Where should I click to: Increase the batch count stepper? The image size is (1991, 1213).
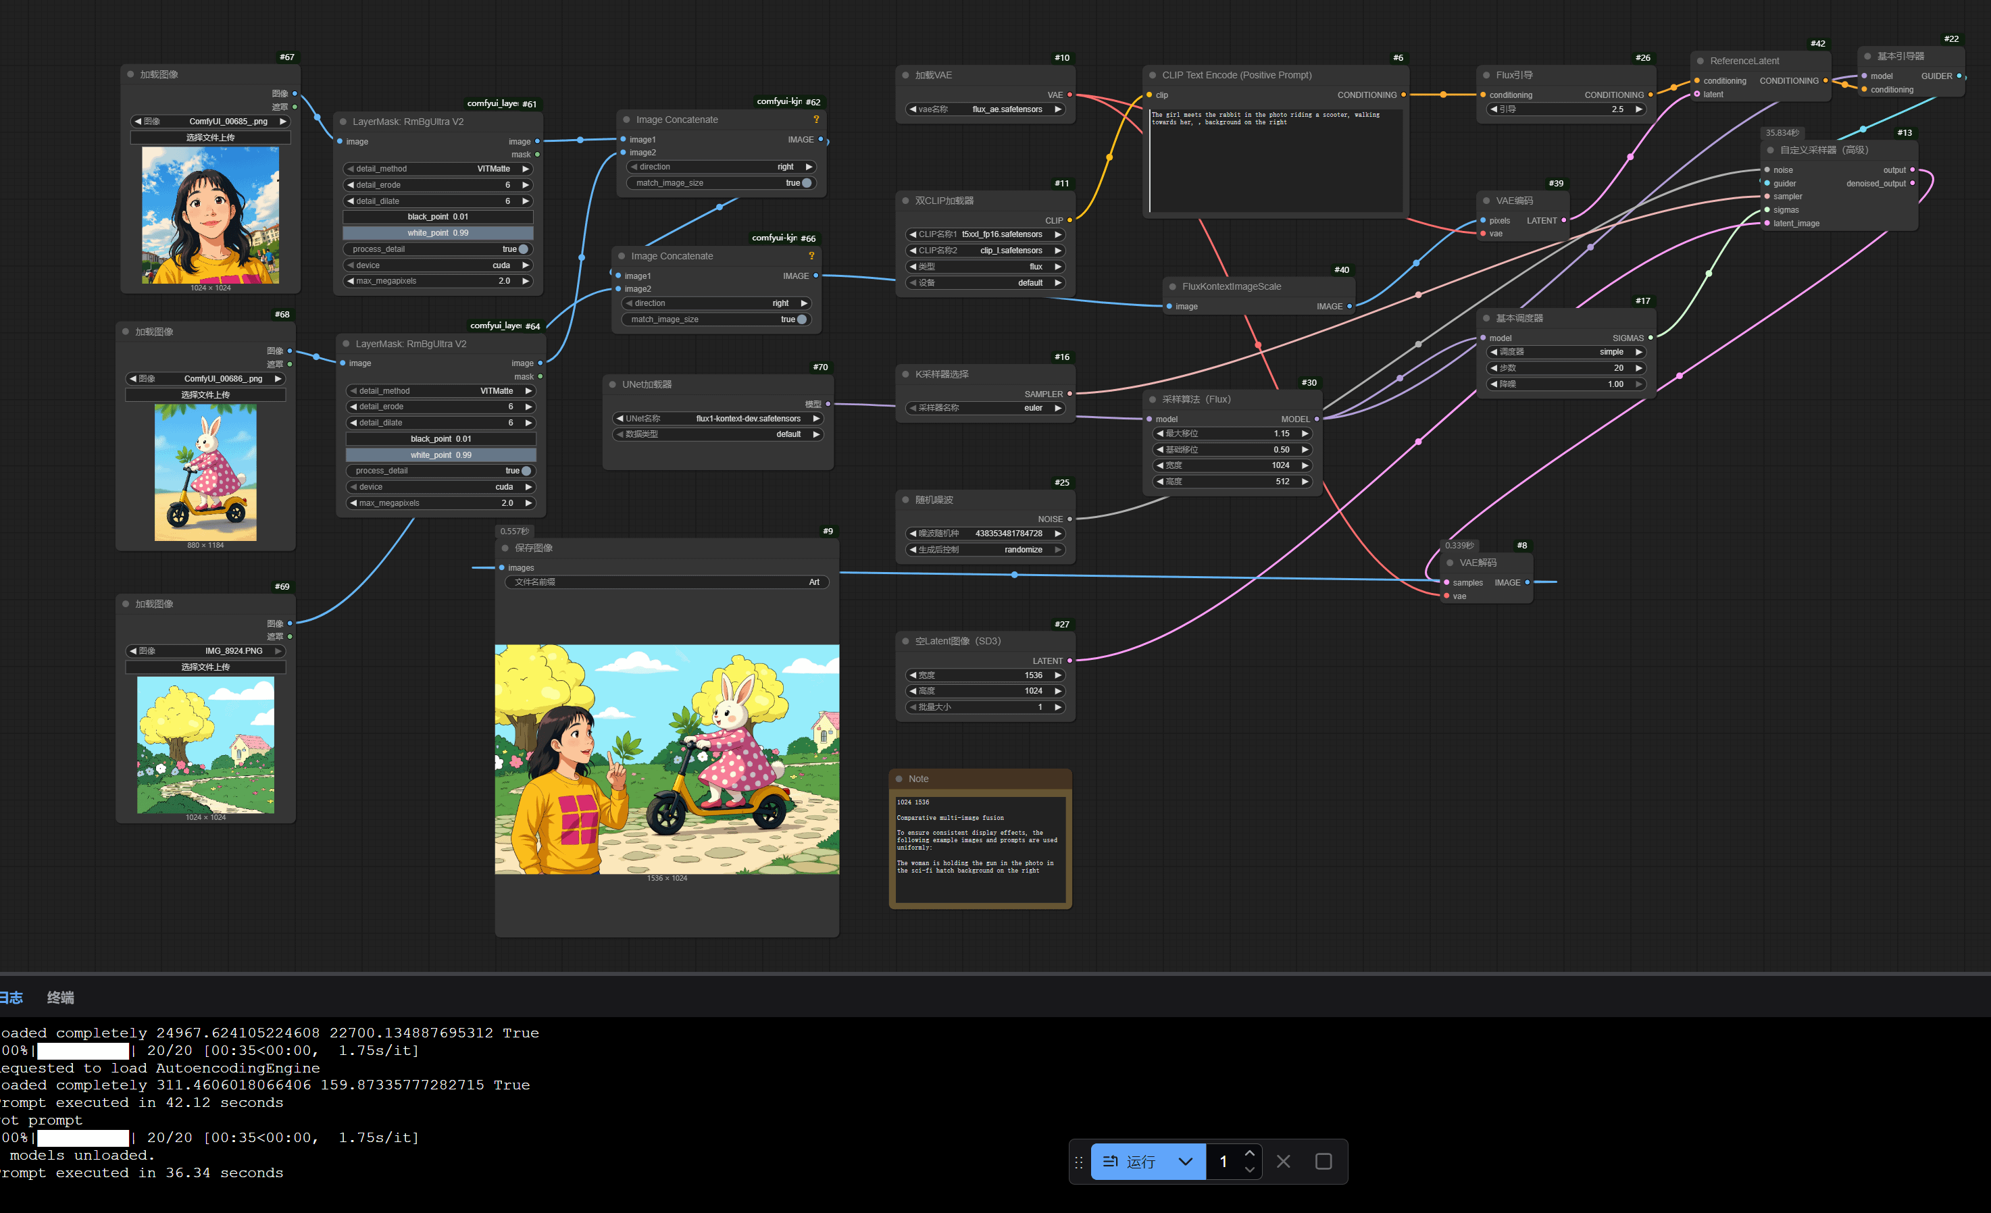(1249, 1154)
